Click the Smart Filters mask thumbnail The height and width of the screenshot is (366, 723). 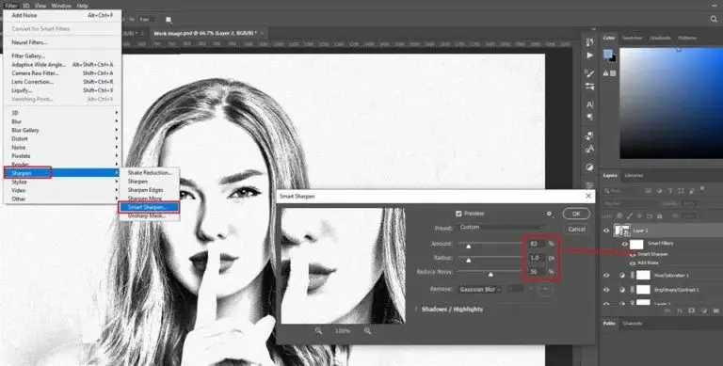(636, 244)
